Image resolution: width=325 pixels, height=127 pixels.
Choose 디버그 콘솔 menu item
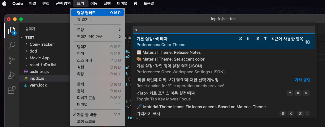(97, 98)
